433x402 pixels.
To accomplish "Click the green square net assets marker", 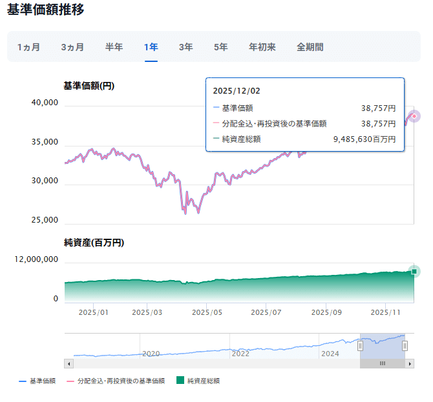I will pyautogui.click(x=414, y=272).
